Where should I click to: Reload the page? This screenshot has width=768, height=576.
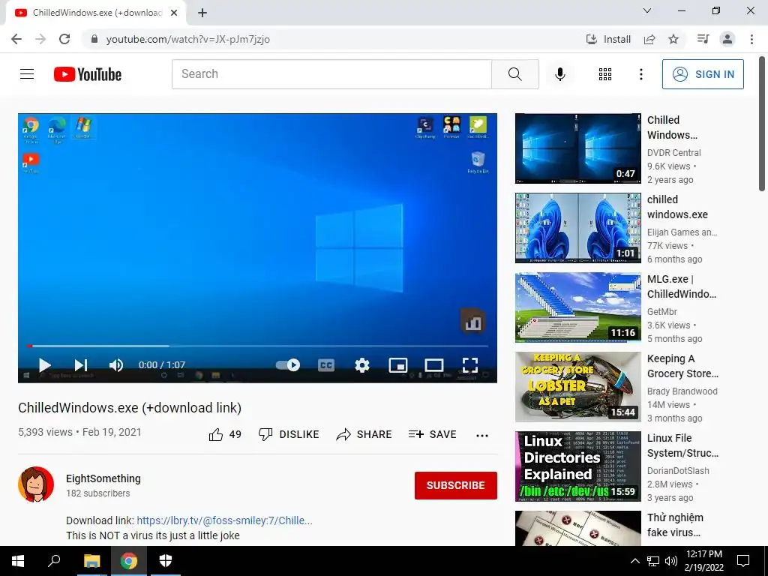click(x=64, y=39)
